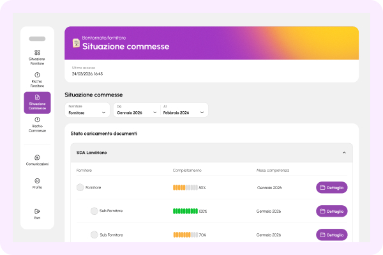Click Gennaio 2026 in the 50% Fornitore row
This screenshot has height=255, width=383.
269,187
